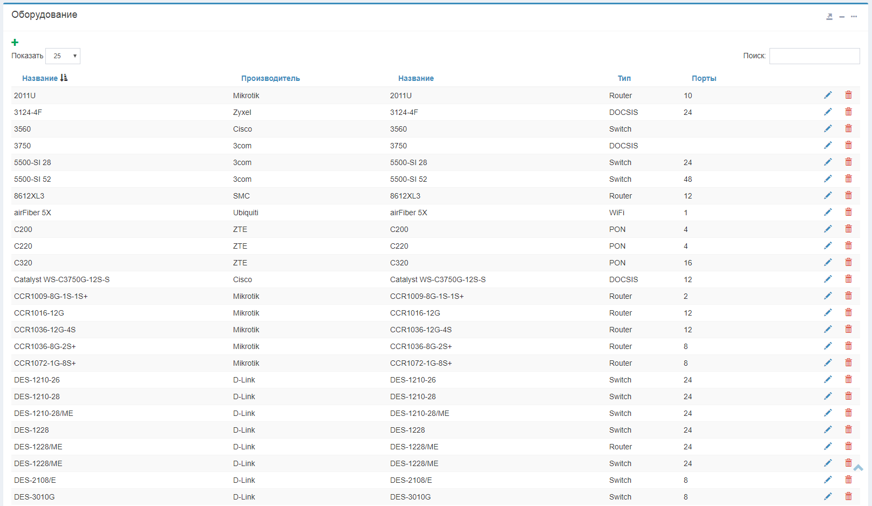Delete the C320 ZTE row
Screen dimensions: 872x506
coord(848,262)
